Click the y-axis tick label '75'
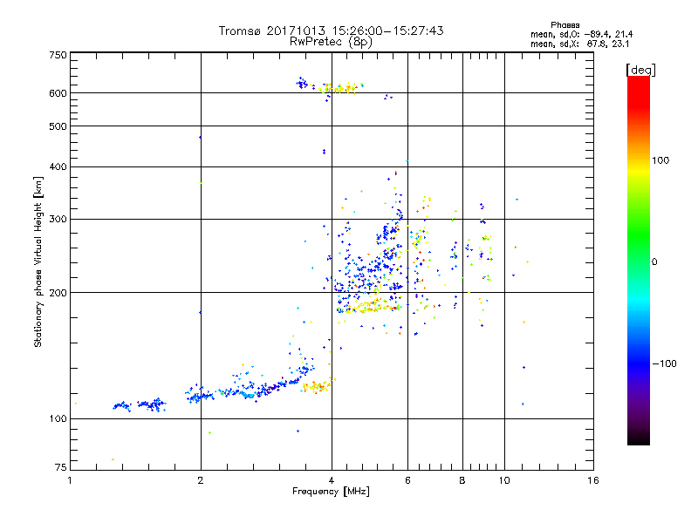The width and height of the screenshot is (698, 523). [61, 467]
